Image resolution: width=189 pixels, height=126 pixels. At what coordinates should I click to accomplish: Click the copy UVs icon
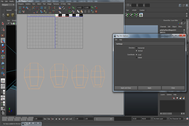point(78,11)
